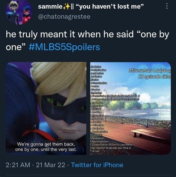
Task: Open the three-dot more options menu
Action: (167, 6)
